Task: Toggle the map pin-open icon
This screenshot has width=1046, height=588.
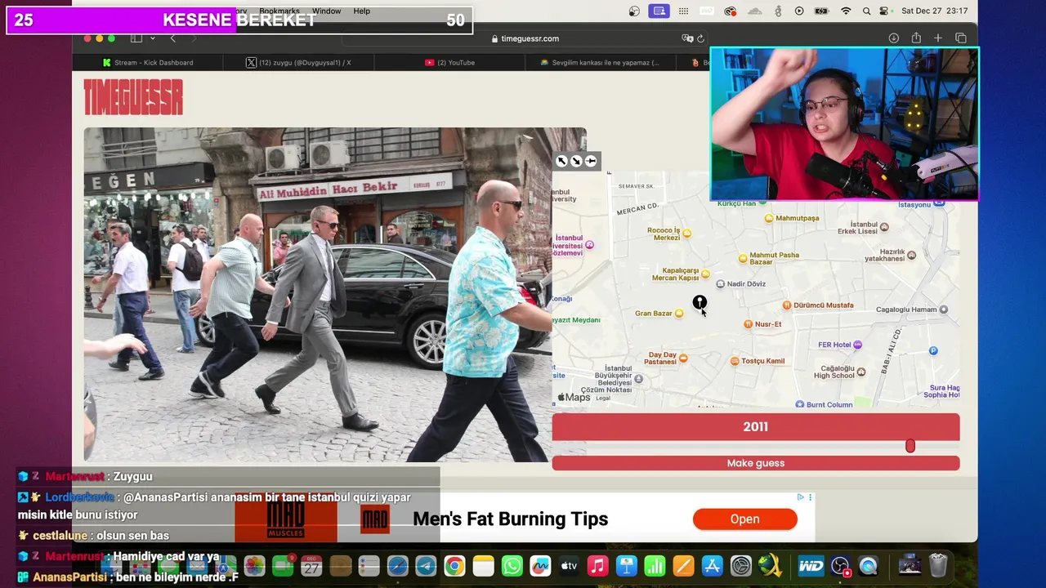Action: [591, 161]
